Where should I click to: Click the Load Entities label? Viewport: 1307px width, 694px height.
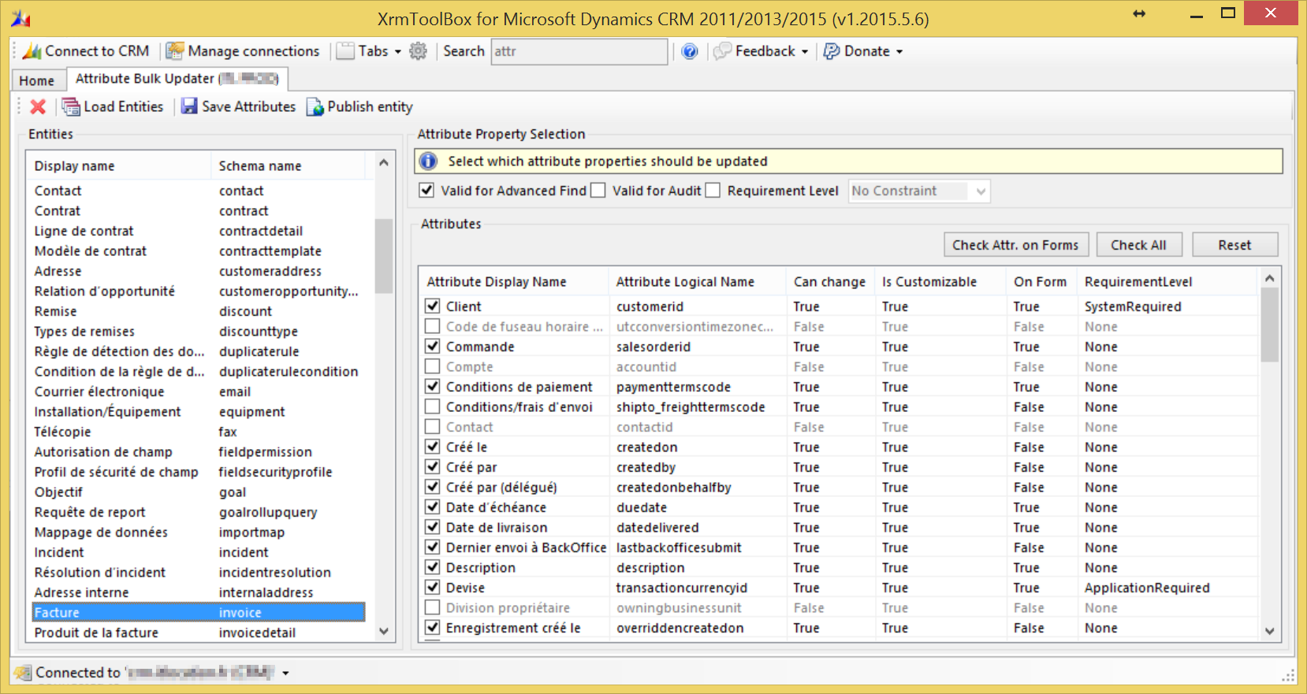(124, 106)
